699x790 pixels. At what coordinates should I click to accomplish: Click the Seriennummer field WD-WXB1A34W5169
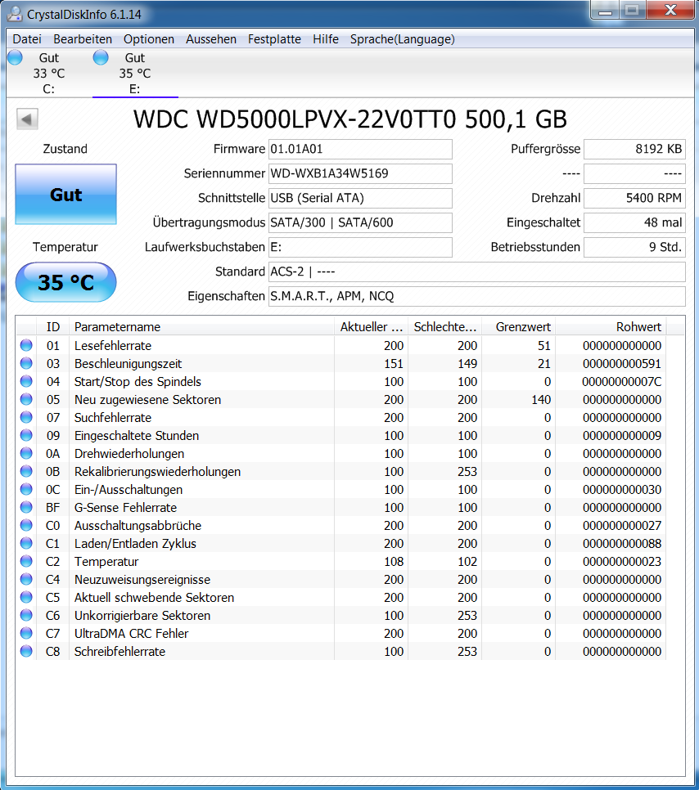click(x=360, y=173)
